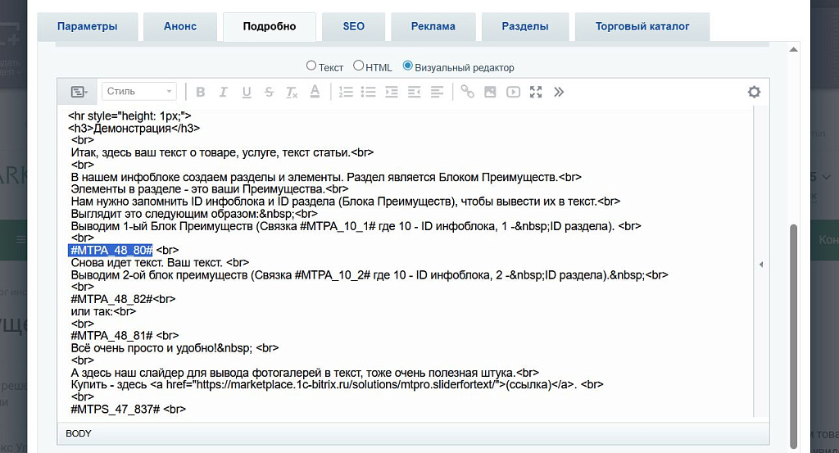Viewport: 839px width, 453px height.
Task: Insert an image into the editor
Action: point(490,92)
